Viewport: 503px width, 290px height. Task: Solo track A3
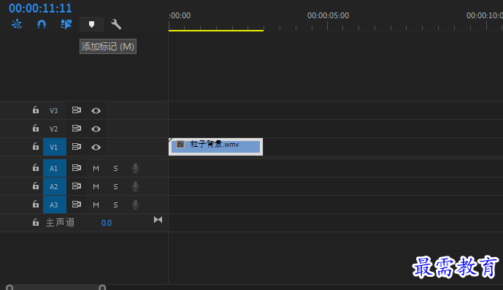[115, 205]
